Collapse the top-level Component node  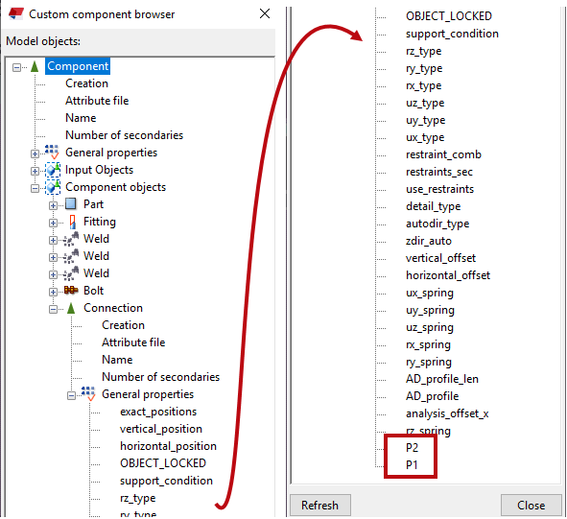click(16, 67)
